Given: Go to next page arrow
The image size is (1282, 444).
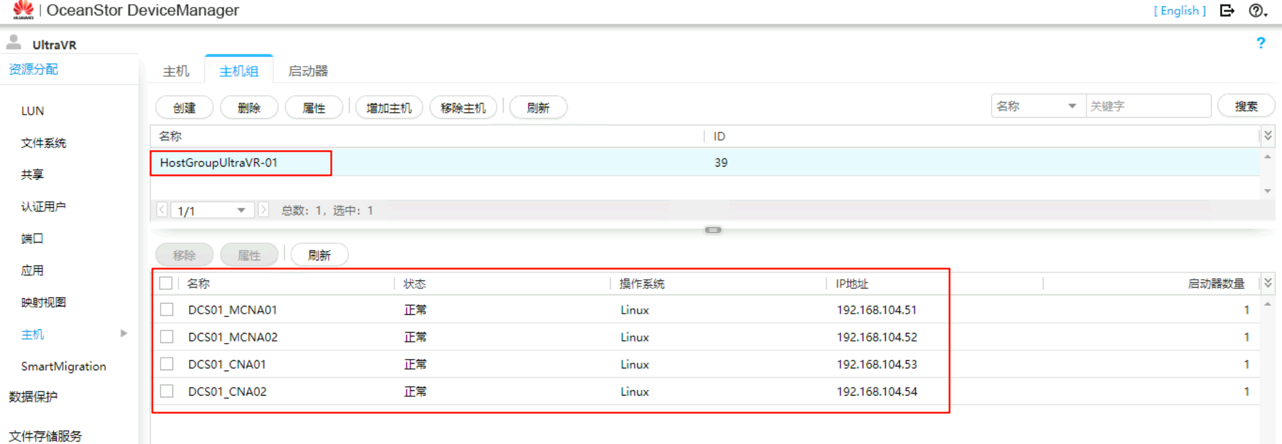Looking at the screenshot, I should pyautogui.click(x=263, y=210).
